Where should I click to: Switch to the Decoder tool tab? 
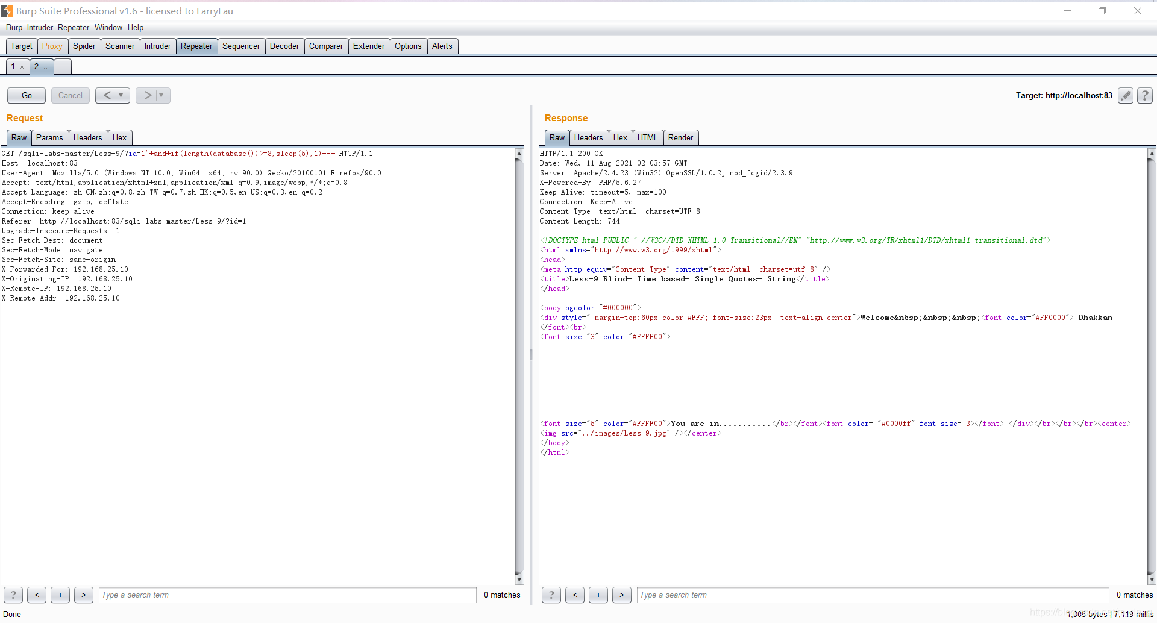(x=284, y=46)
